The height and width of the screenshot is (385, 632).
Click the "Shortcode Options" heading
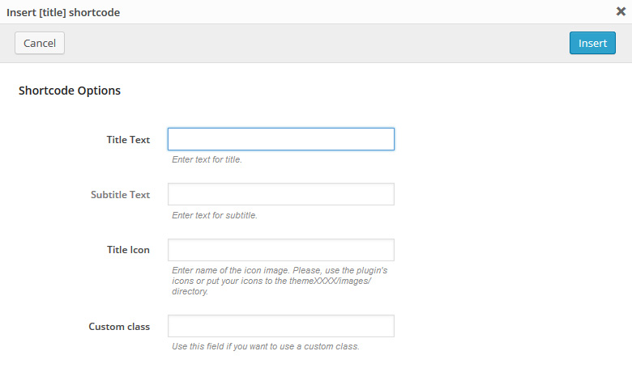[70, 91]
